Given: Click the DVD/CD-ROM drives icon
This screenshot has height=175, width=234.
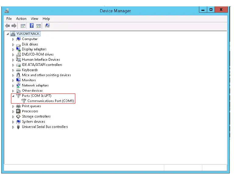Looking at the screenshot, I should pyautogui.click(x=18, y=54).
